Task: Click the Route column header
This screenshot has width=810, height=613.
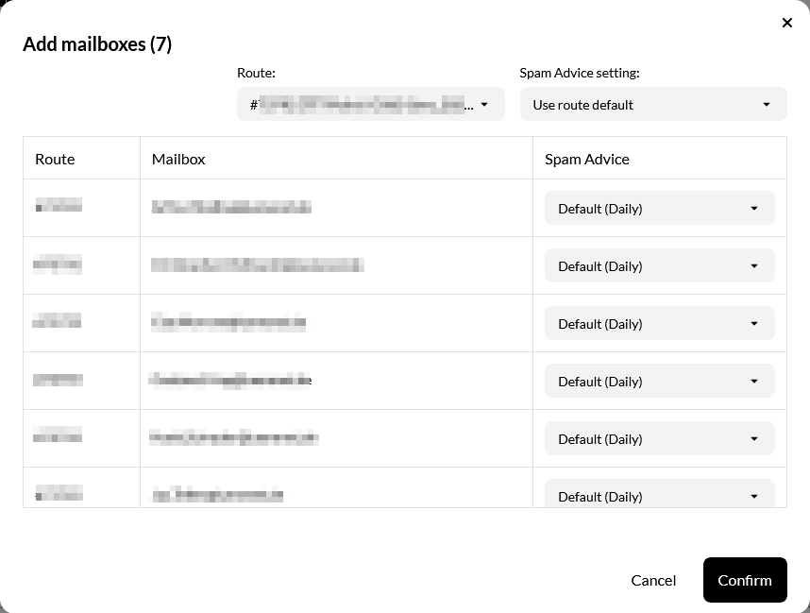Action: (x=55, y=159)
